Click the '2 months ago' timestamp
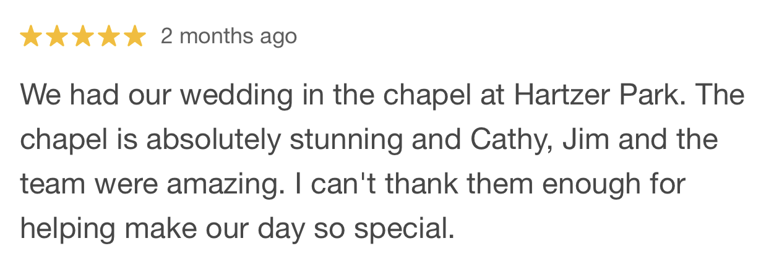 (229, 37)
